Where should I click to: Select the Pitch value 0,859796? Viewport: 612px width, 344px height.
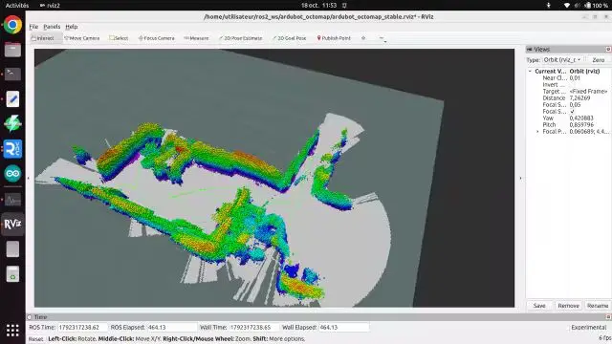(x=581, y=124)
